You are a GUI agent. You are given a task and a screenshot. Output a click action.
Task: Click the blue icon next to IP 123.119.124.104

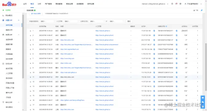click(154, 49)
